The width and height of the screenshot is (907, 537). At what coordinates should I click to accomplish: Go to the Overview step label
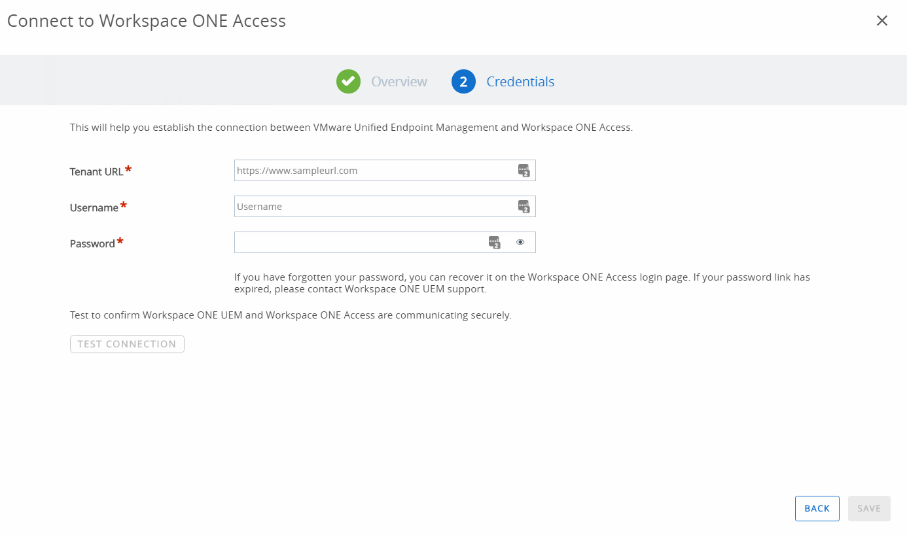point(399,82)
